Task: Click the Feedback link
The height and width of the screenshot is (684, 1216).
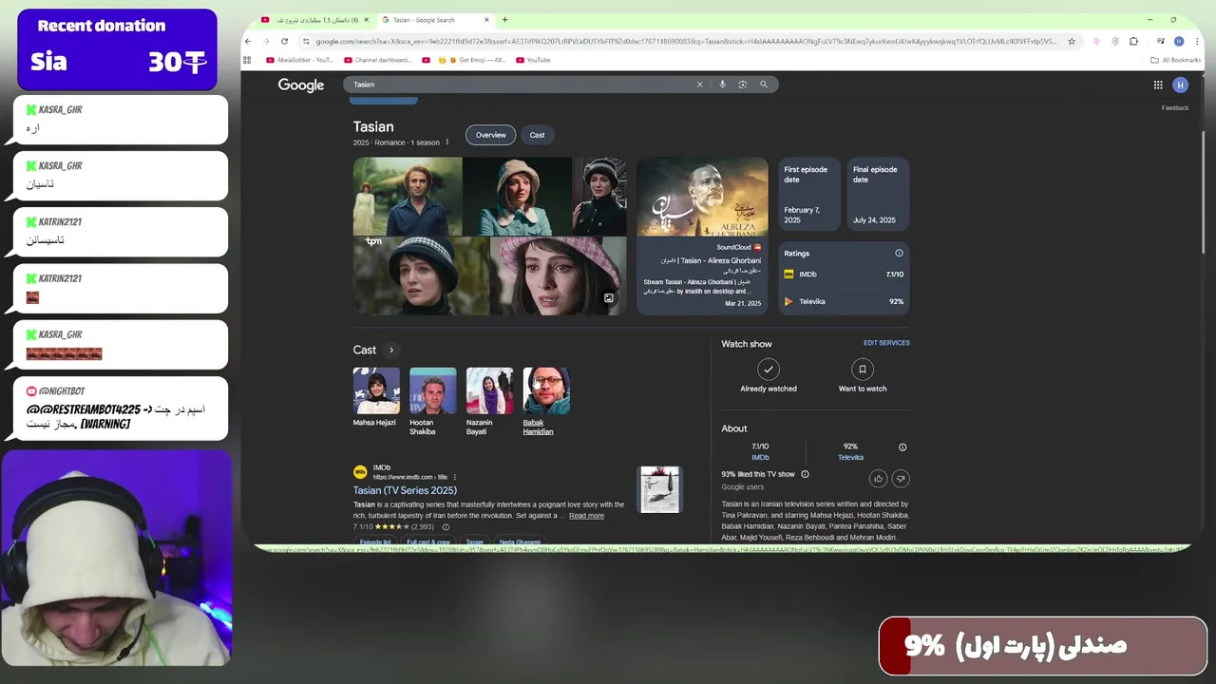Action: pos(1175,108)
